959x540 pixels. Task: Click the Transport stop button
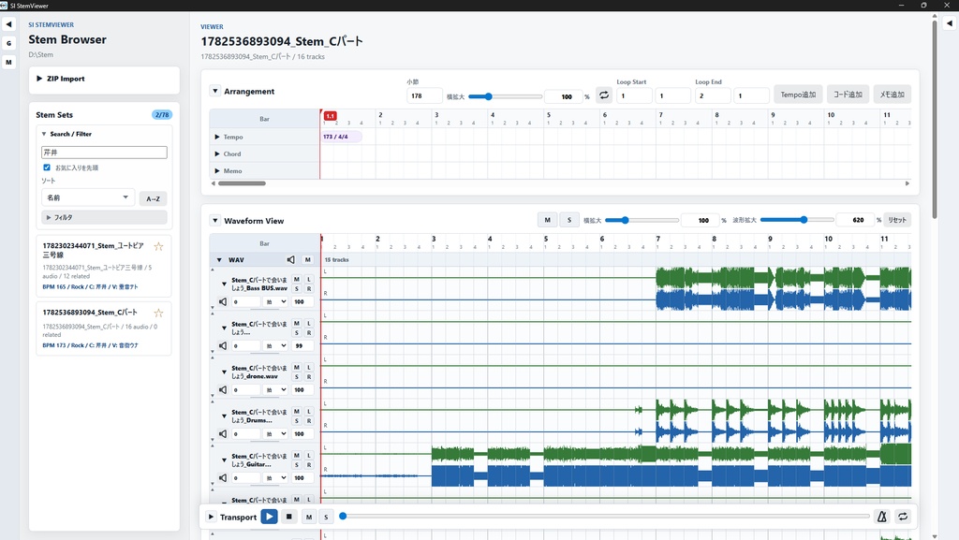pyautogui.click(x=289, y=517)
